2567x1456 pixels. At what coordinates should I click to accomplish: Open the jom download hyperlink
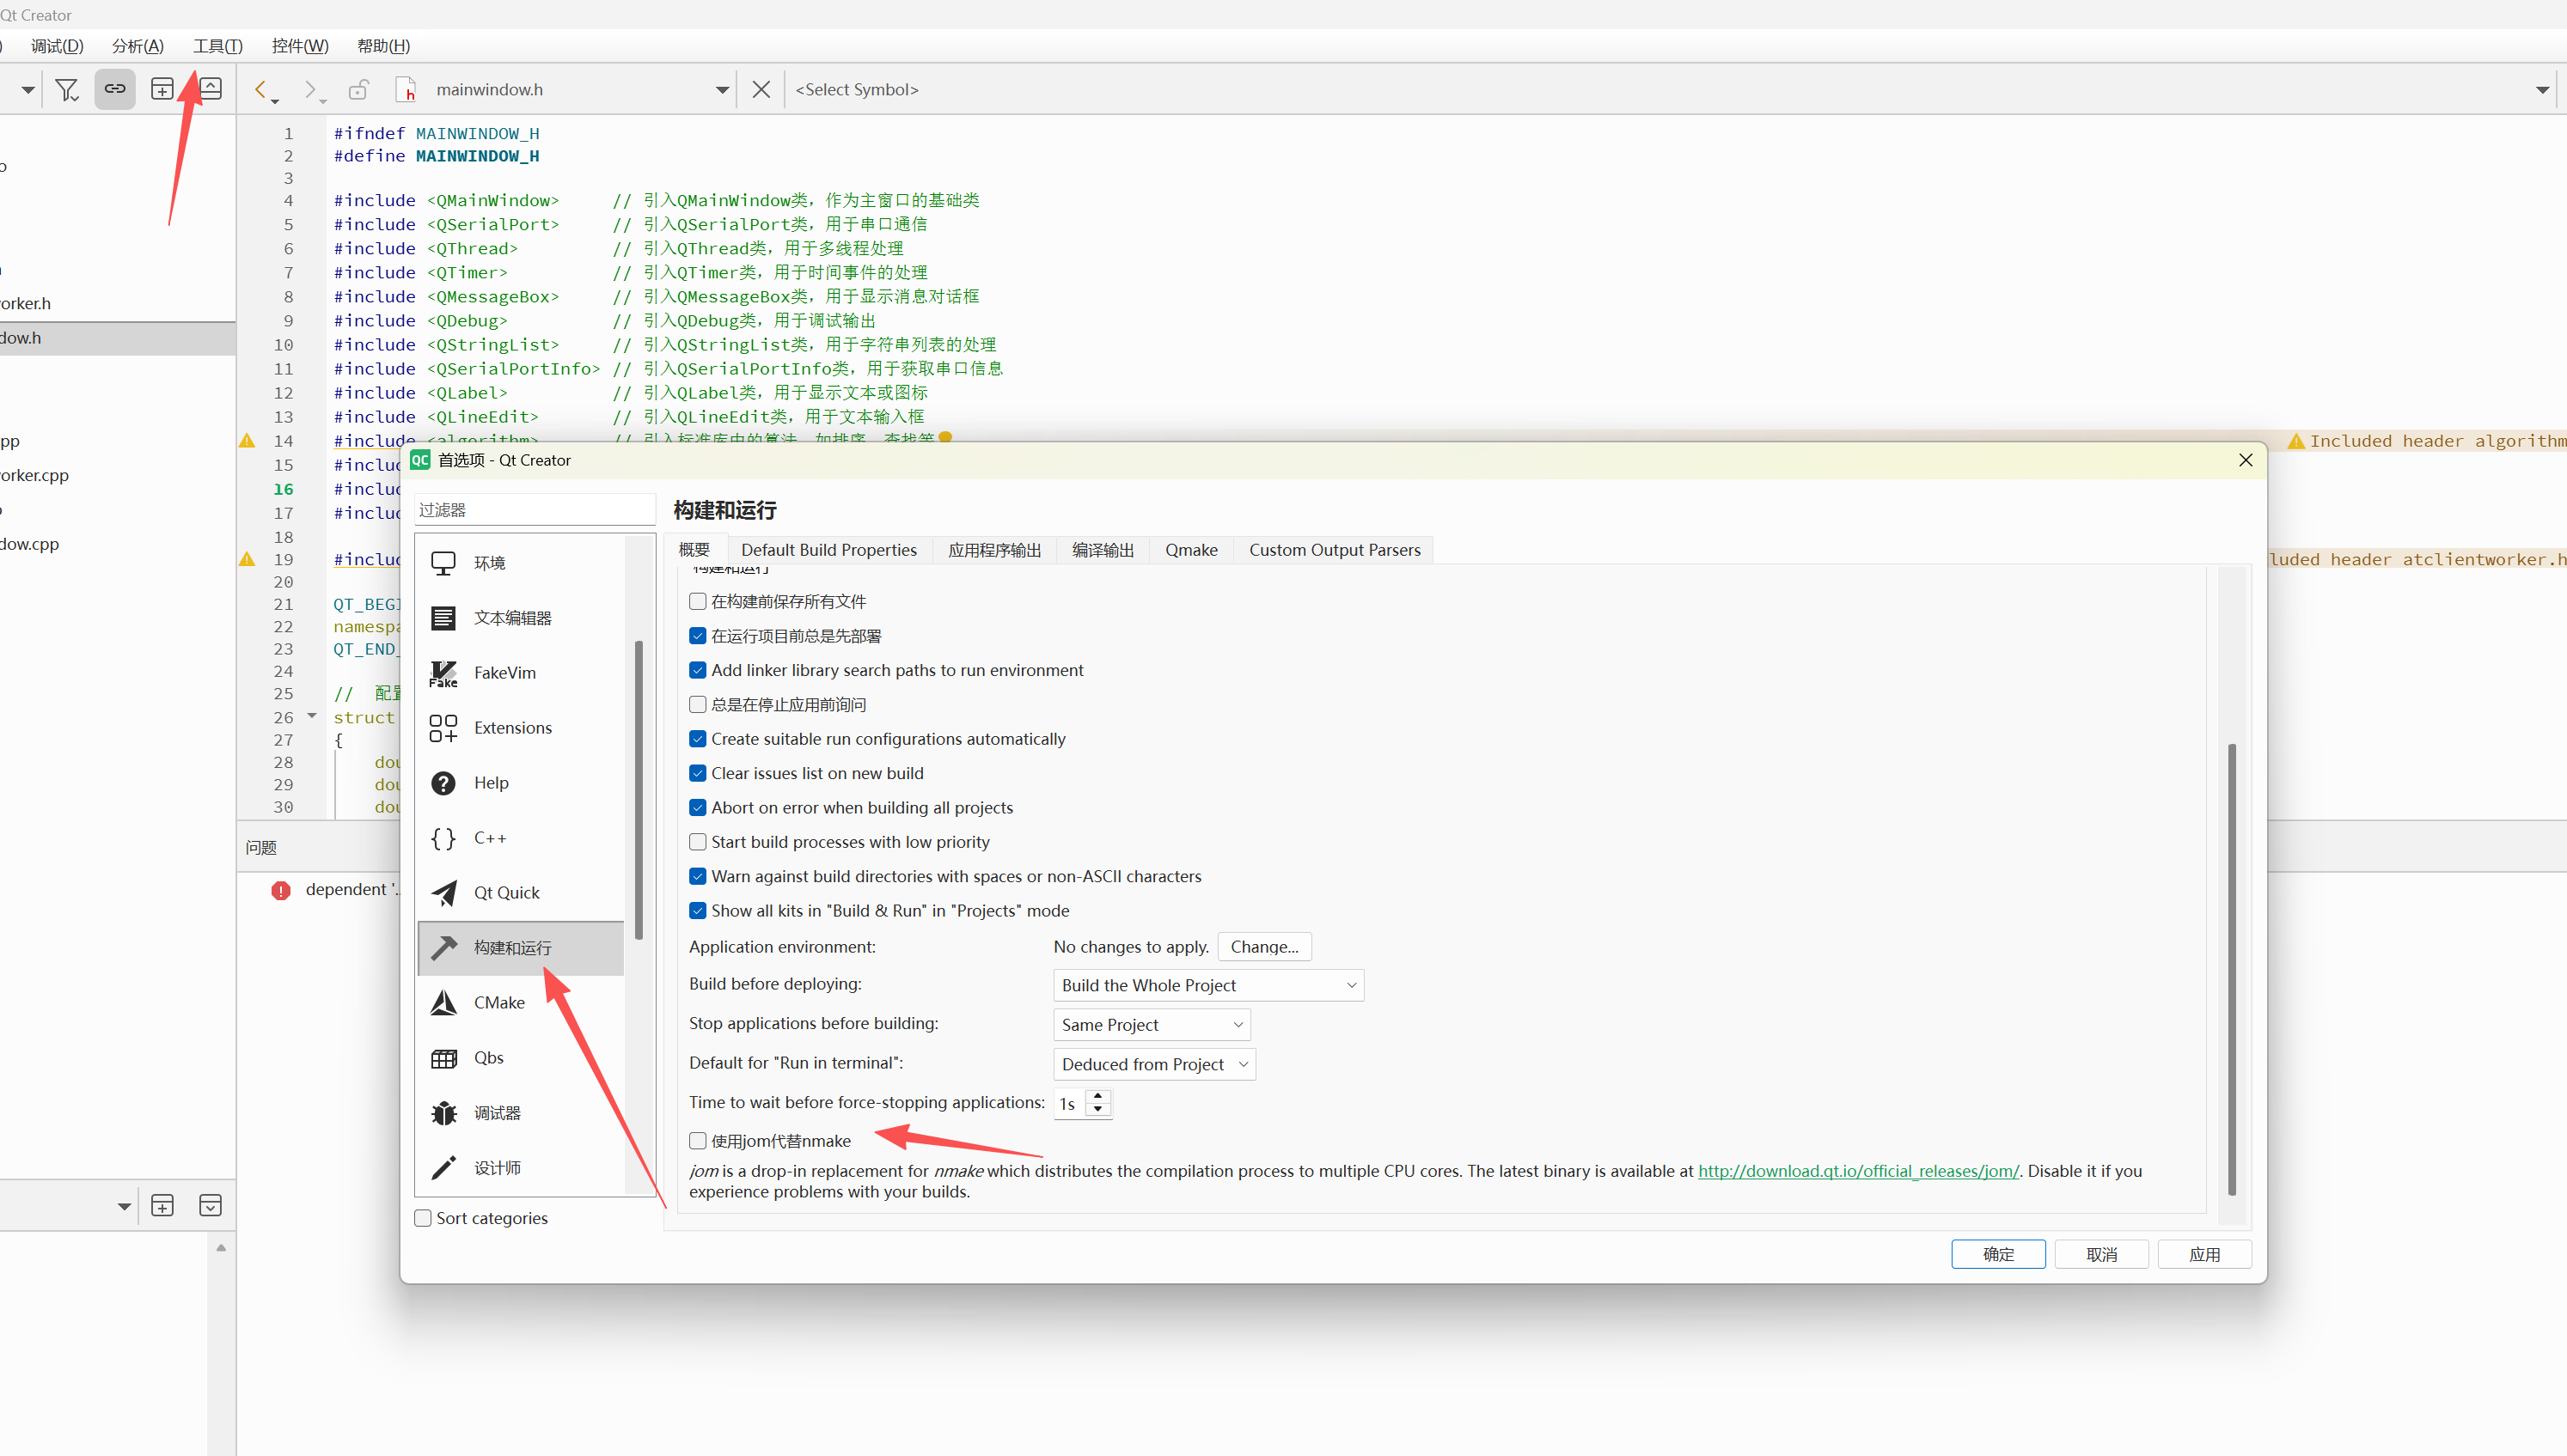[x=1858, y=1171]
